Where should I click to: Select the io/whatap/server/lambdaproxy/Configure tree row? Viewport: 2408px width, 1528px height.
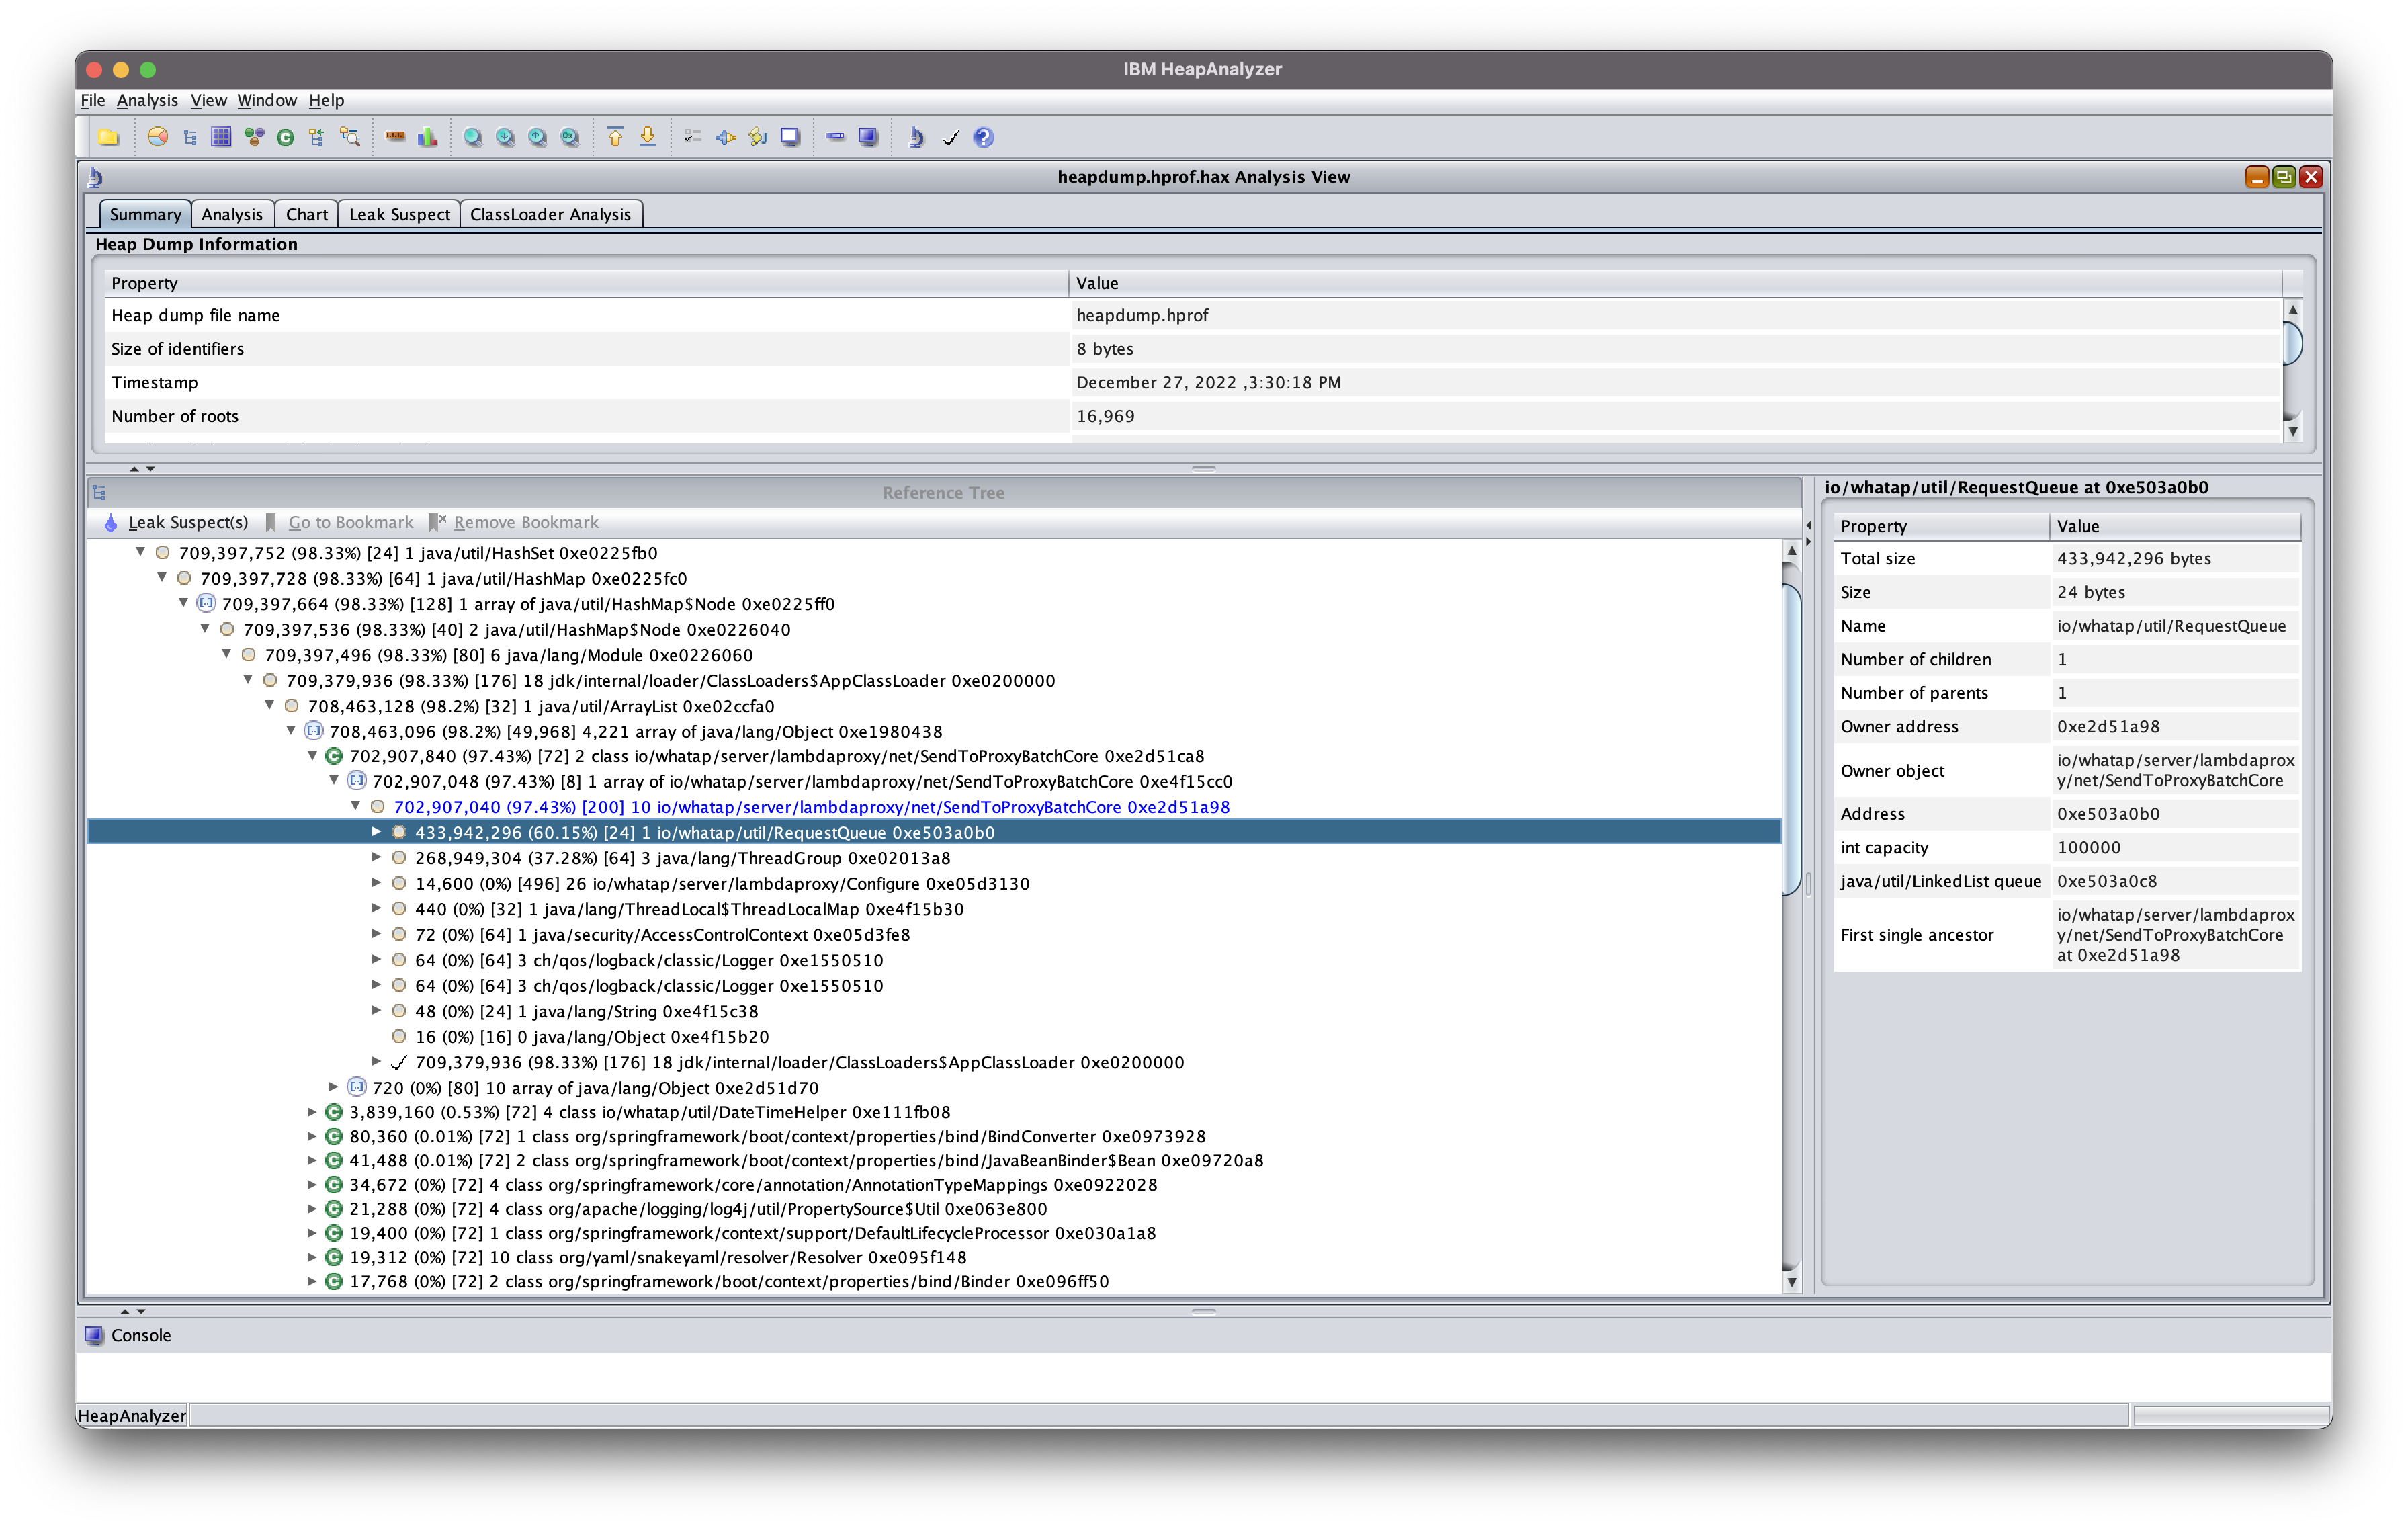pos(721,883)
